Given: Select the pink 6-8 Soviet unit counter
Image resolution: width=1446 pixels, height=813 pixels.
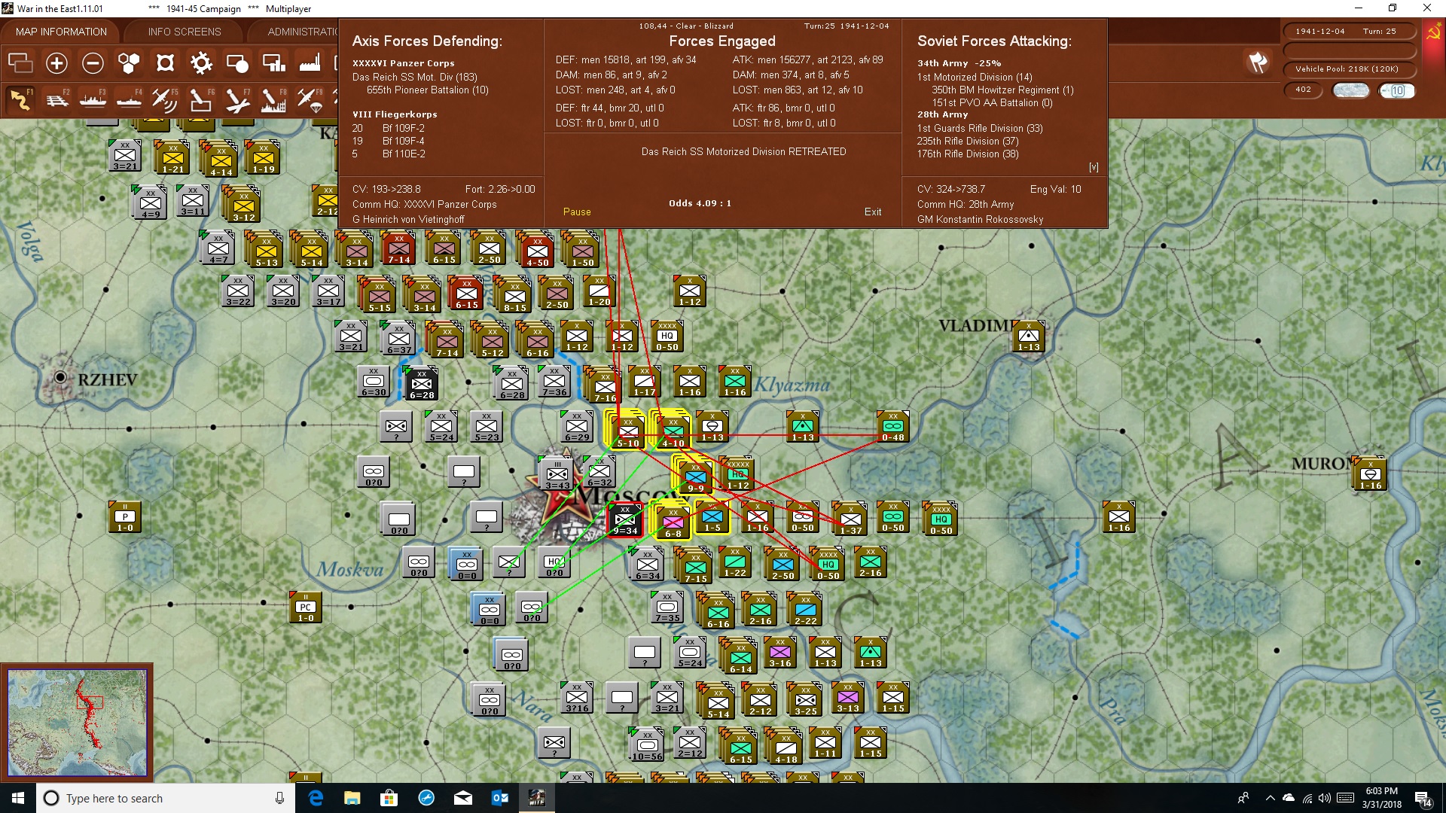Looking at the screenshot, I should 673,522.
